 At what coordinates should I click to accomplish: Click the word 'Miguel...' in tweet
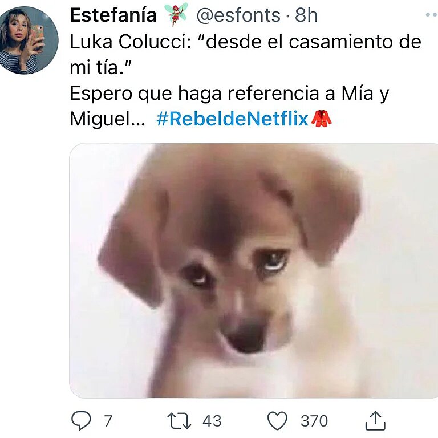click(108, 119)
